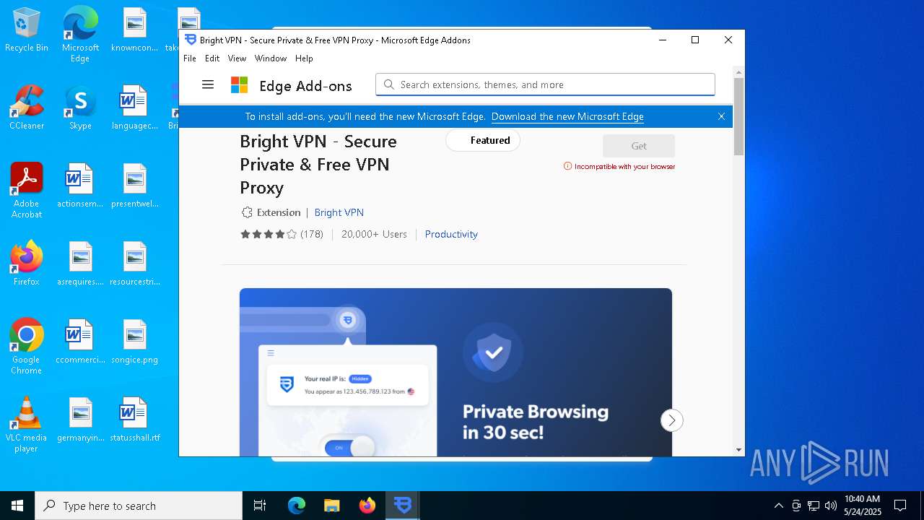
Task: Show hidden system tray icons
Action: 778,506
